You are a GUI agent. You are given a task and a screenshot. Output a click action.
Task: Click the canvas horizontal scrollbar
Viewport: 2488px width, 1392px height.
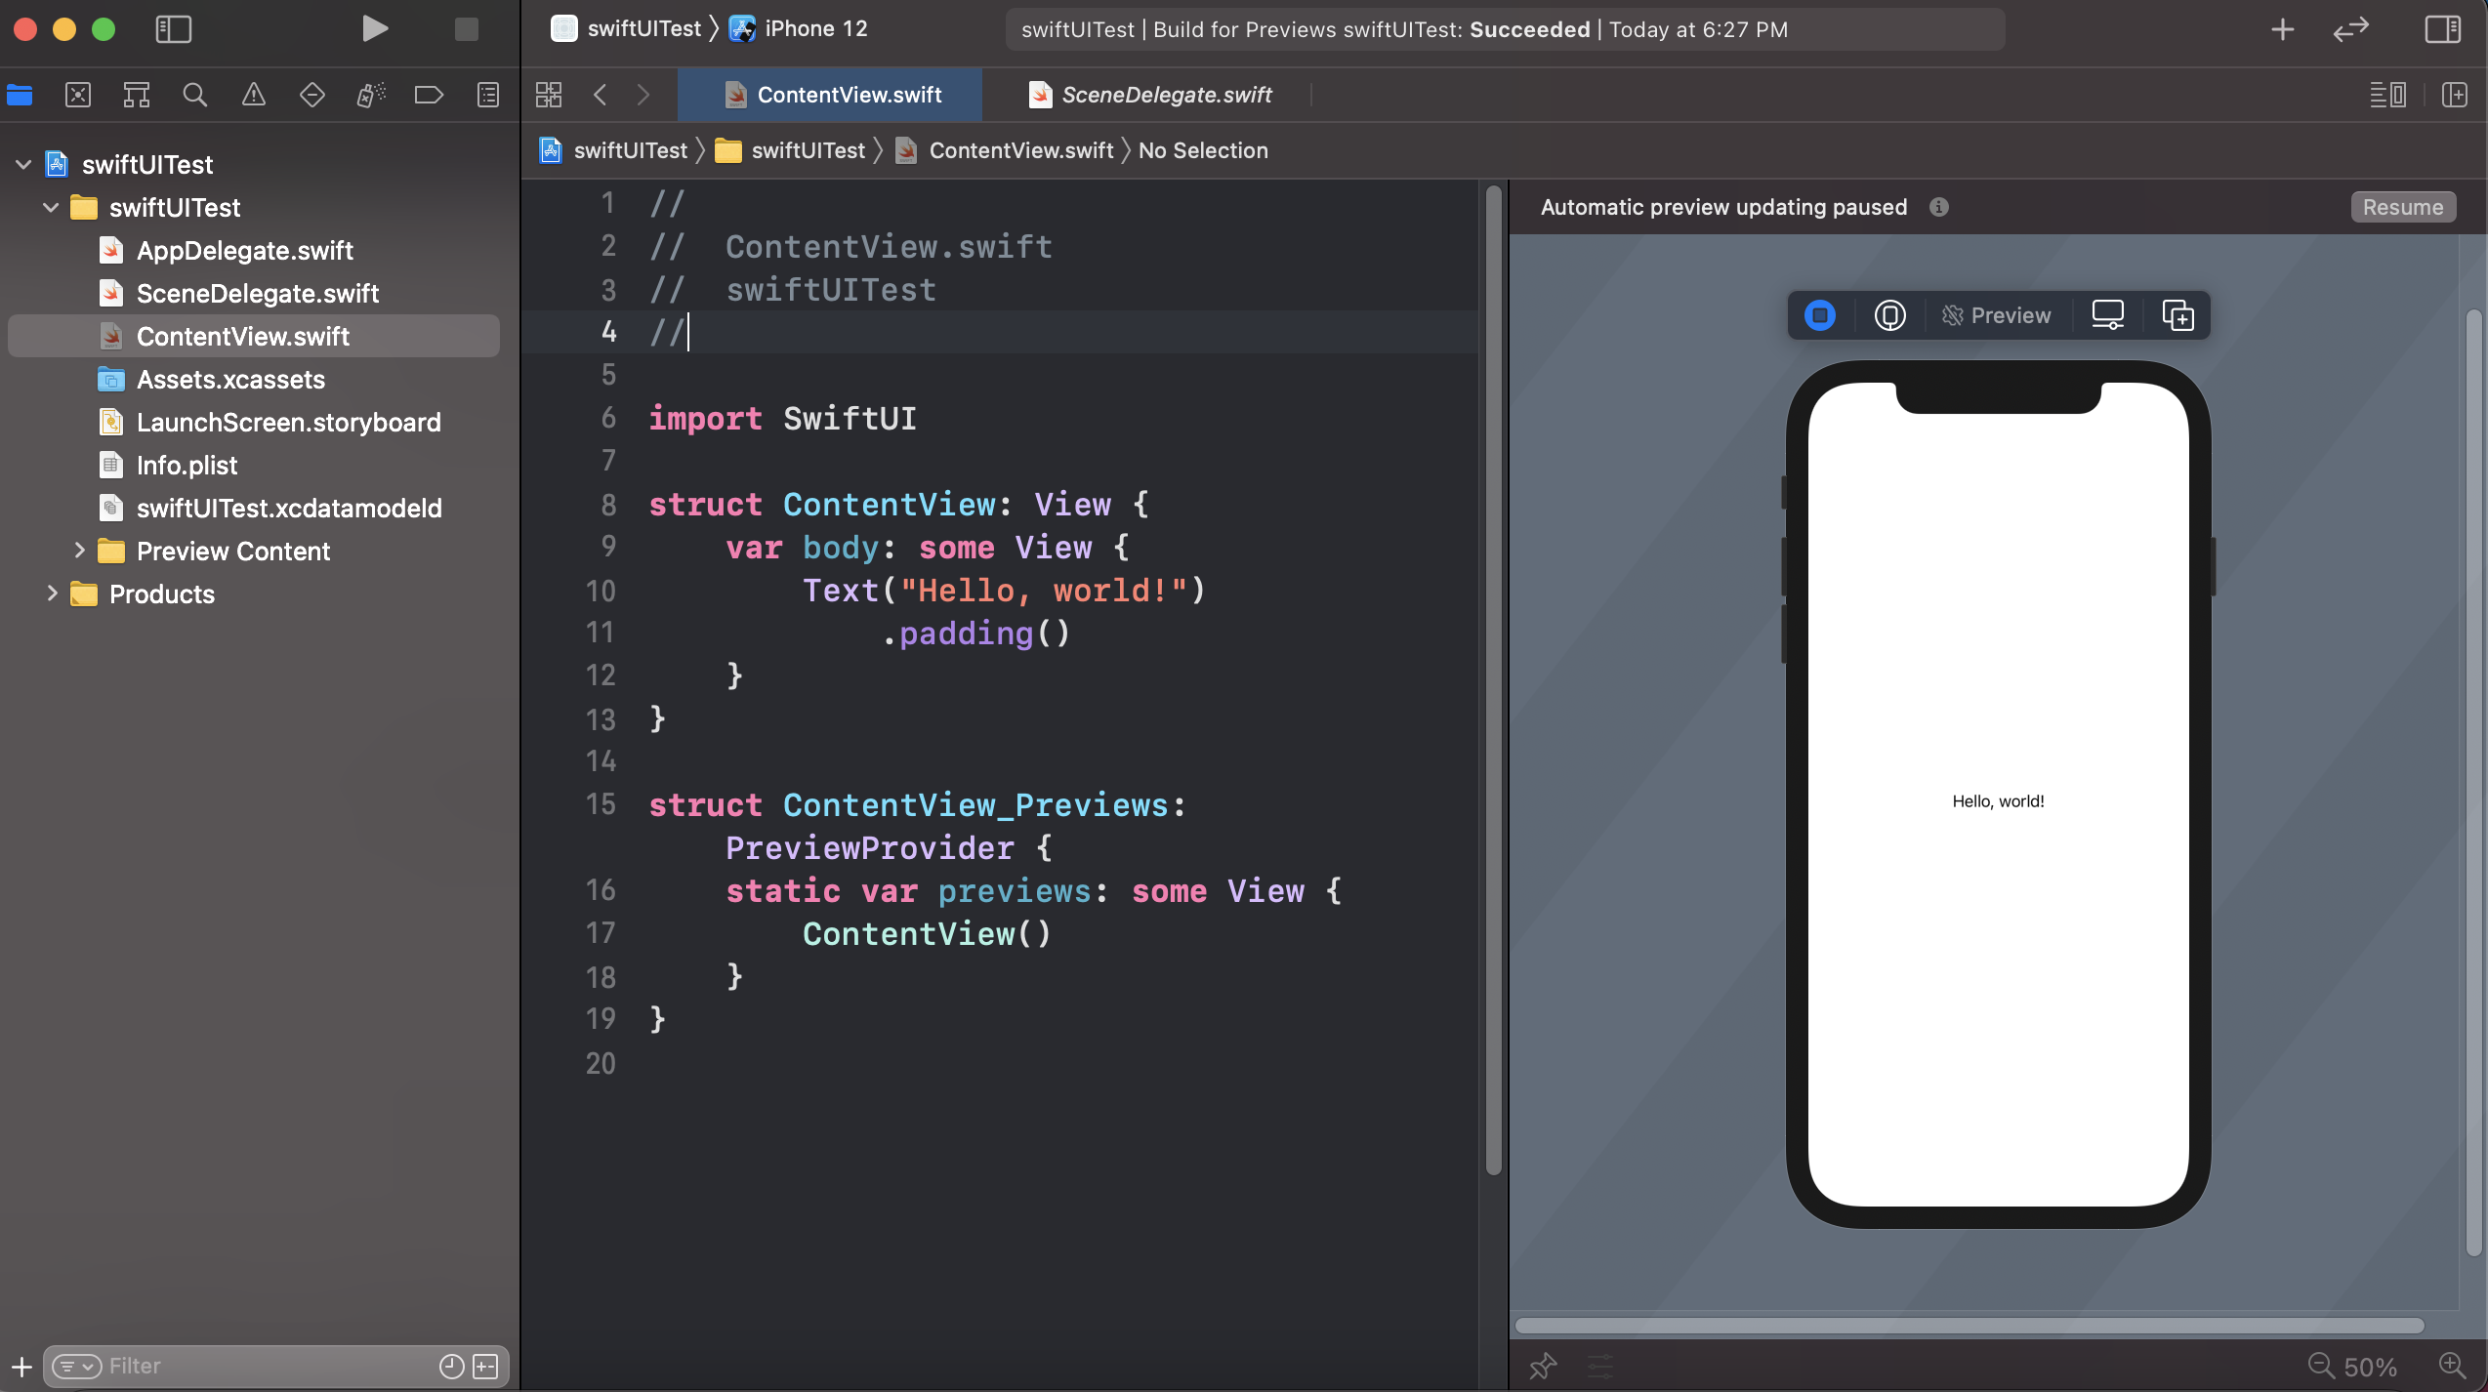pyautogui.click(x=1970, y=1325)
